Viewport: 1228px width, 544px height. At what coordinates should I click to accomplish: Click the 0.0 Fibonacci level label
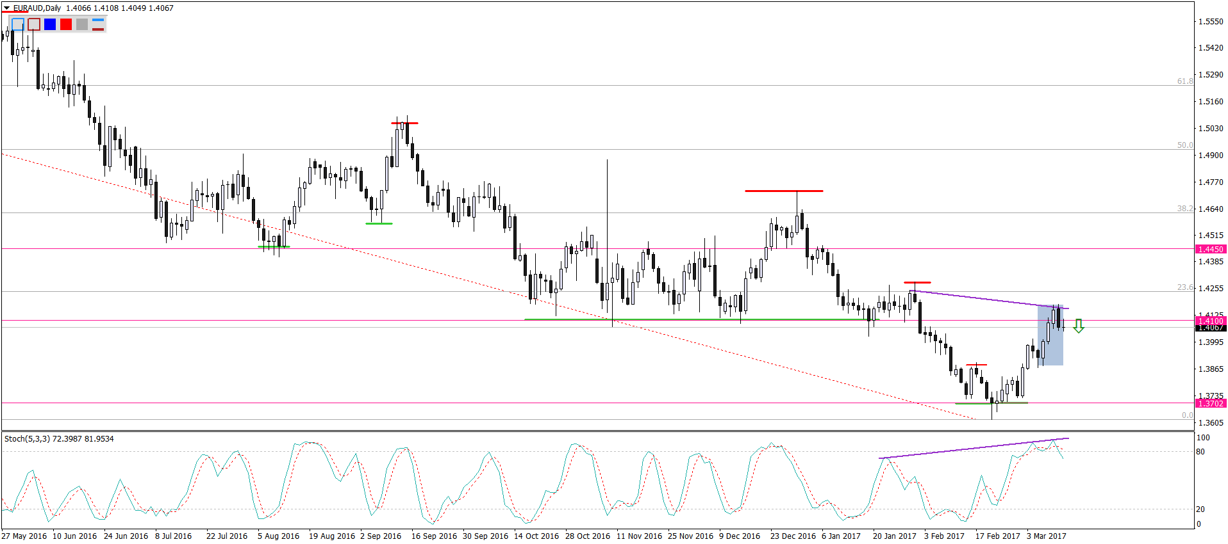tap(1187, 415)
